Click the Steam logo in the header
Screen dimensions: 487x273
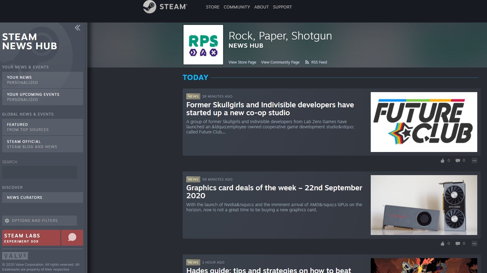tap(165, 7)
